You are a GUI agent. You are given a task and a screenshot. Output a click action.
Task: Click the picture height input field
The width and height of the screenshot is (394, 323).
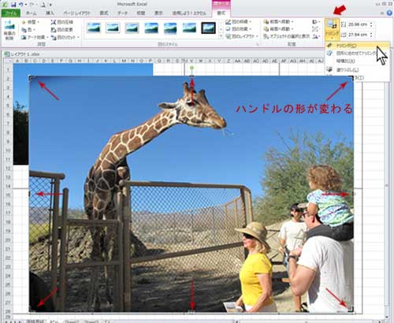(357, 24)
